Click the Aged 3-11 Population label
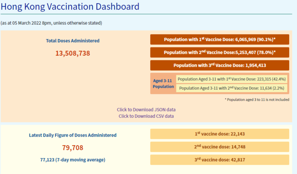 point(163,84)
